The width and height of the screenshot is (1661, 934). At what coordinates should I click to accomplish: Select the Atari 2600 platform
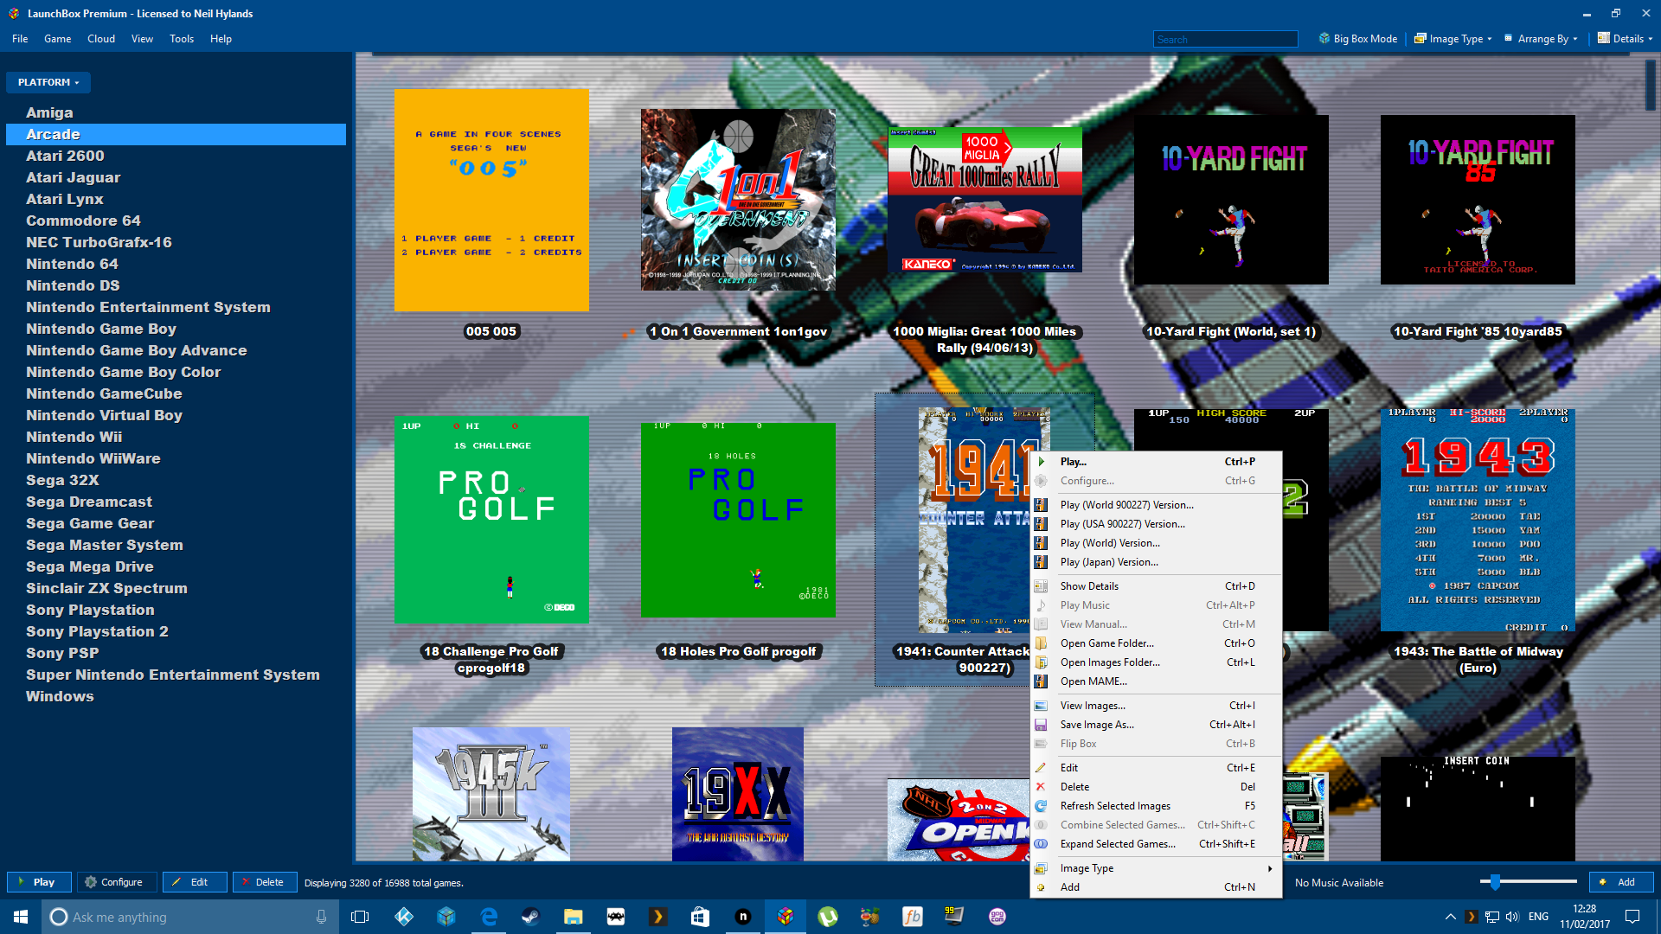pyautogui.click(x=176, y=156)
